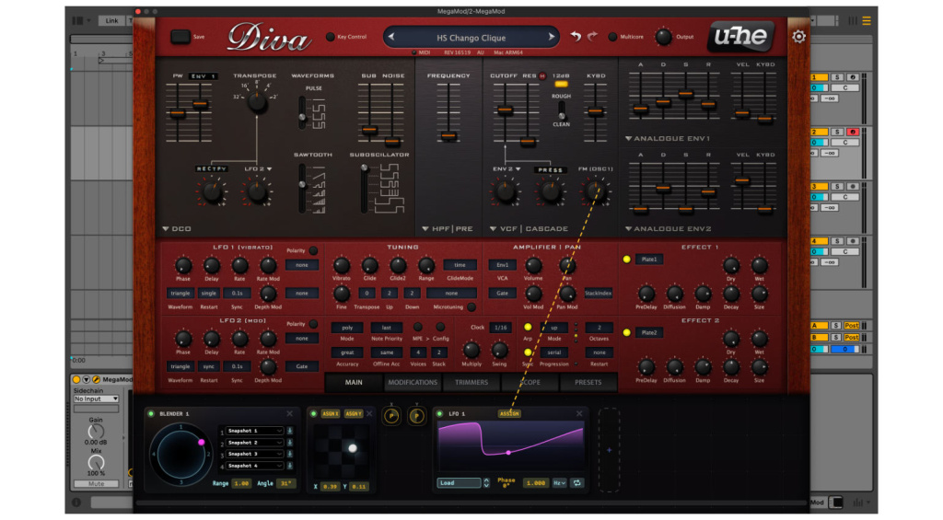Viewport: 943px width, 520px height.
Task: Add a new modulator slot plus icon
Action: (x=609, y=450)
